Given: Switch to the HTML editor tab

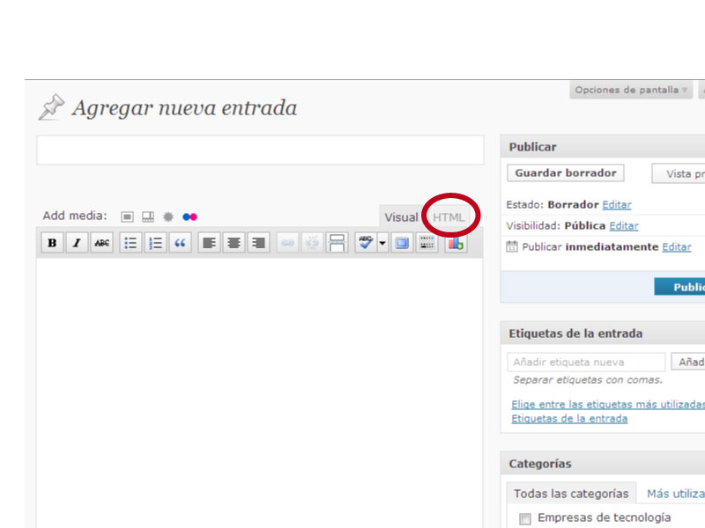Looking at the screenshot, I should coord(449,217).
